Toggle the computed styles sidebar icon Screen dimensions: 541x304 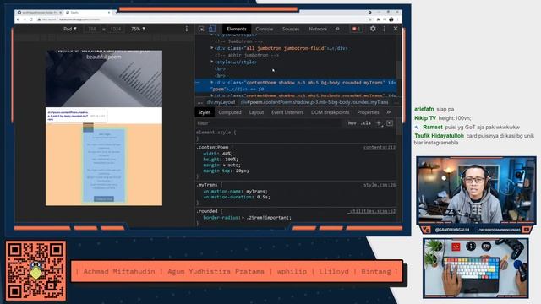[390, 123]
